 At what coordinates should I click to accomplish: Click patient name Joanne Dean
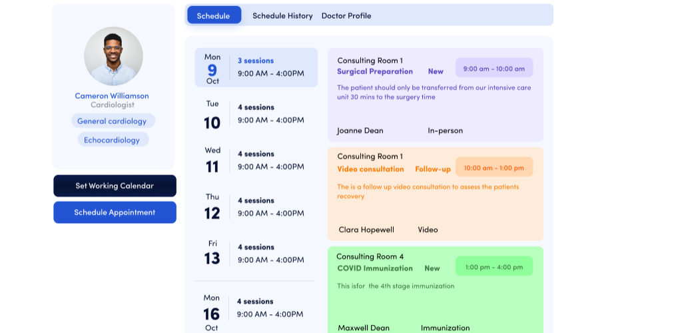pos(360,131)
